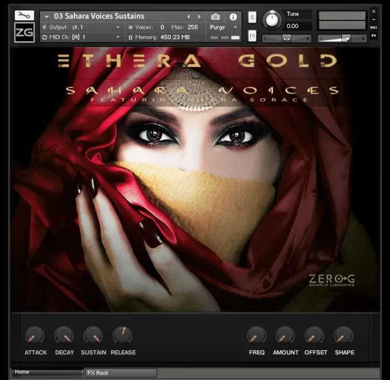Expand the Output st. 1 dropdown
This screenshot has width=390, height=380.
point(118,27)
